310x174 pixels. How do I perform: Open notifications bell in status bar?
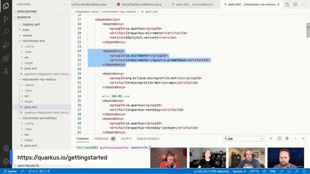[x=304, y=171]
